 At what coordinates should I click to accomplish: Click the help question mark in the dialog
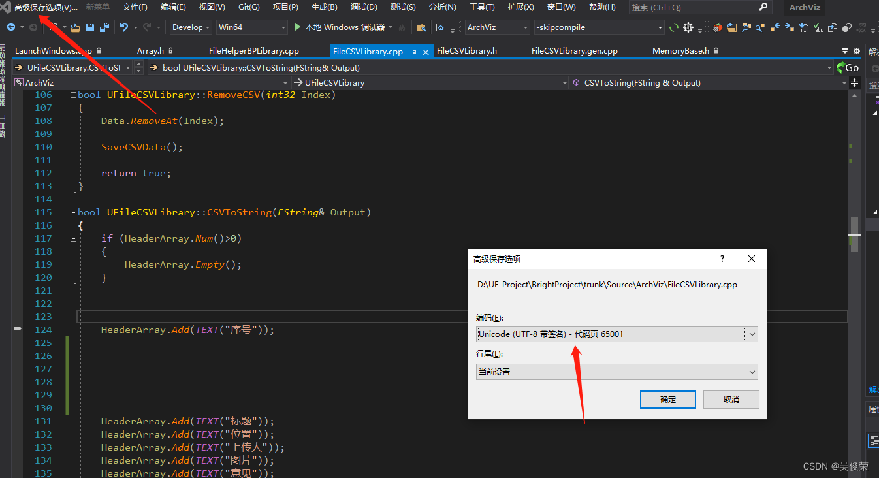pyautogui.click(x=722, y=259)
